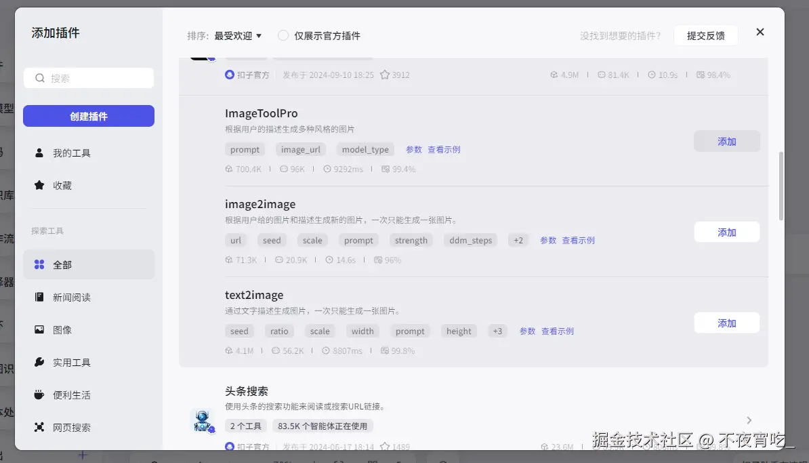Click the text2image title
The width and height of the screenshot is (809, 463).
[254, 295]
